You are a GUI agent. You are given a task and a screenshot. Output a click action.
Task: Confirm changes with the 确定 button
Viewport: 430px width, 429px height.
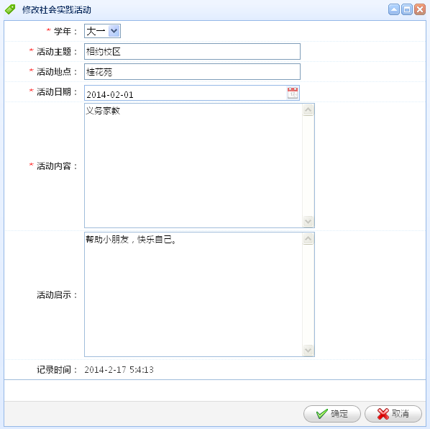click(x=331, y=414)
